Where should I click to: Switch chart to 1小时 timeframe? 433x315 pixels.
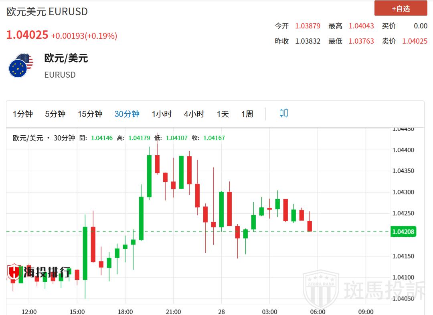point(162,114)
